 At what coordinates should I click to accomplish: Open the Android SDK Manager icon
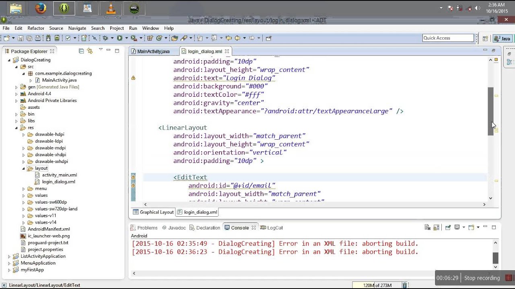tap(48, 38)
